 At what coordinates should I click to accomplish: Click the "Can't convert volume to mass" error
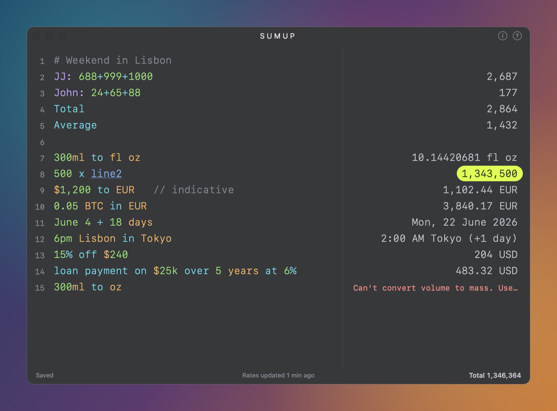pos(435,288)
